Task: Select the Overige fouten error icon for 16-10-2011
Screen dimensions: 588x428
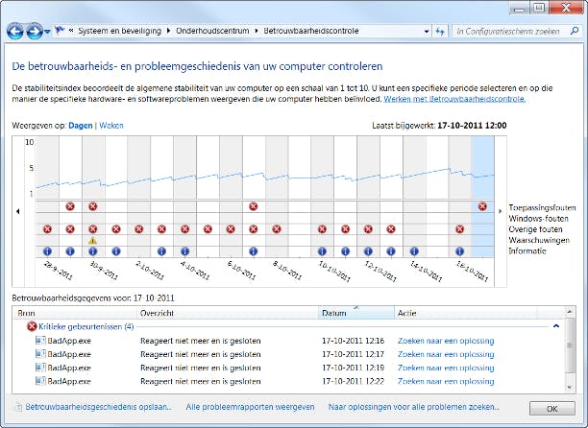Action: 460,229
